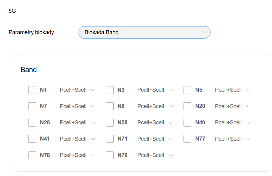The width and height of the screenshot is (272, 176).
Task: Enable the N20 band checkbox
Action: (x=188, y=106)
